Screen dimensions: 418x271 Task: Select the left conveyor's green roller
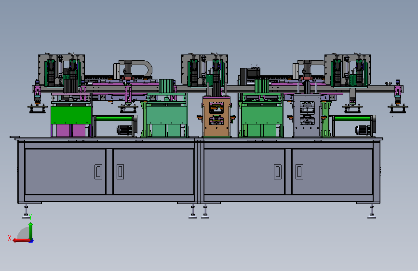point(114,118)
